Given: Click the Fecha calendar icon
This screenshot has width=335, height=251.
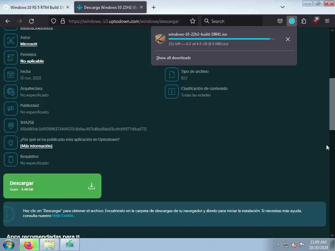Looking at the screenshot, I should [11, 75].
